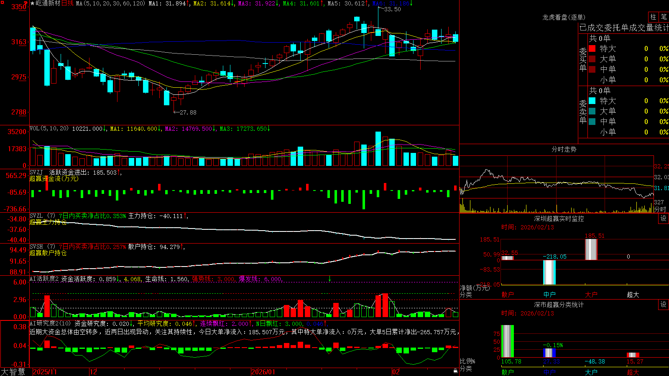Jump to the 2026/01 date marker
The height and width of the screenshot is (376, 669).
pyautogui.click(x=263, y=372)
